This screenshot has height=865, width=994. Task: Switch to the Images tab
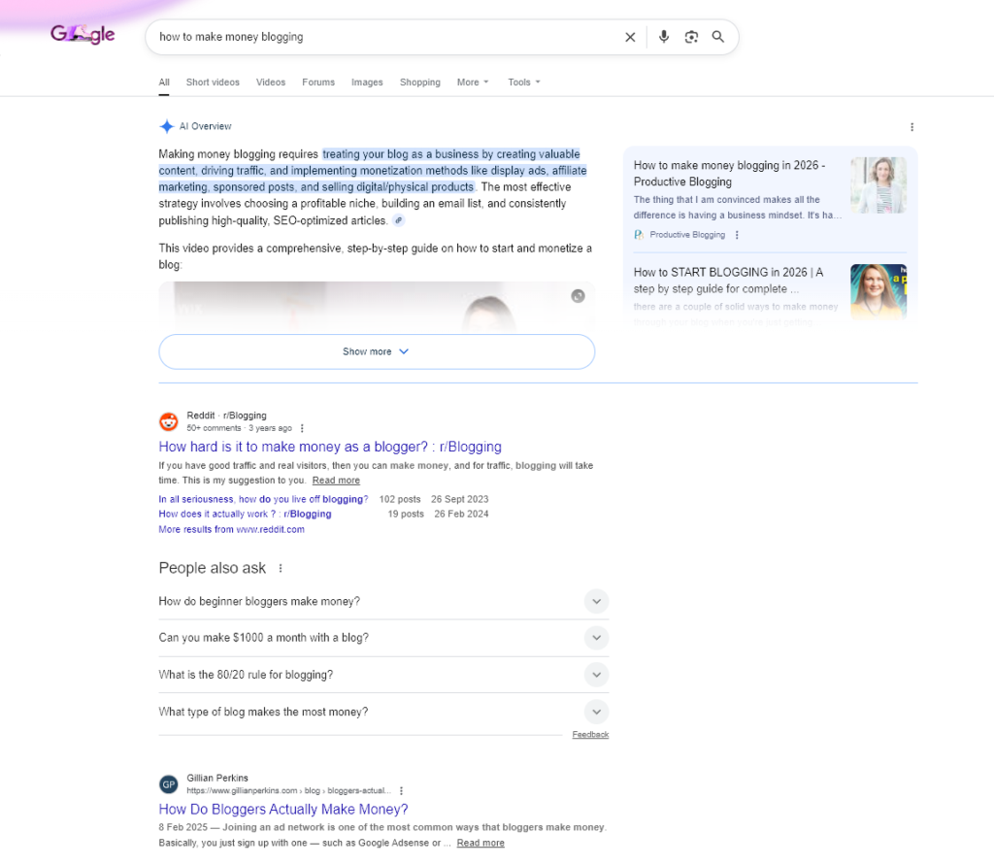(367, 82)
